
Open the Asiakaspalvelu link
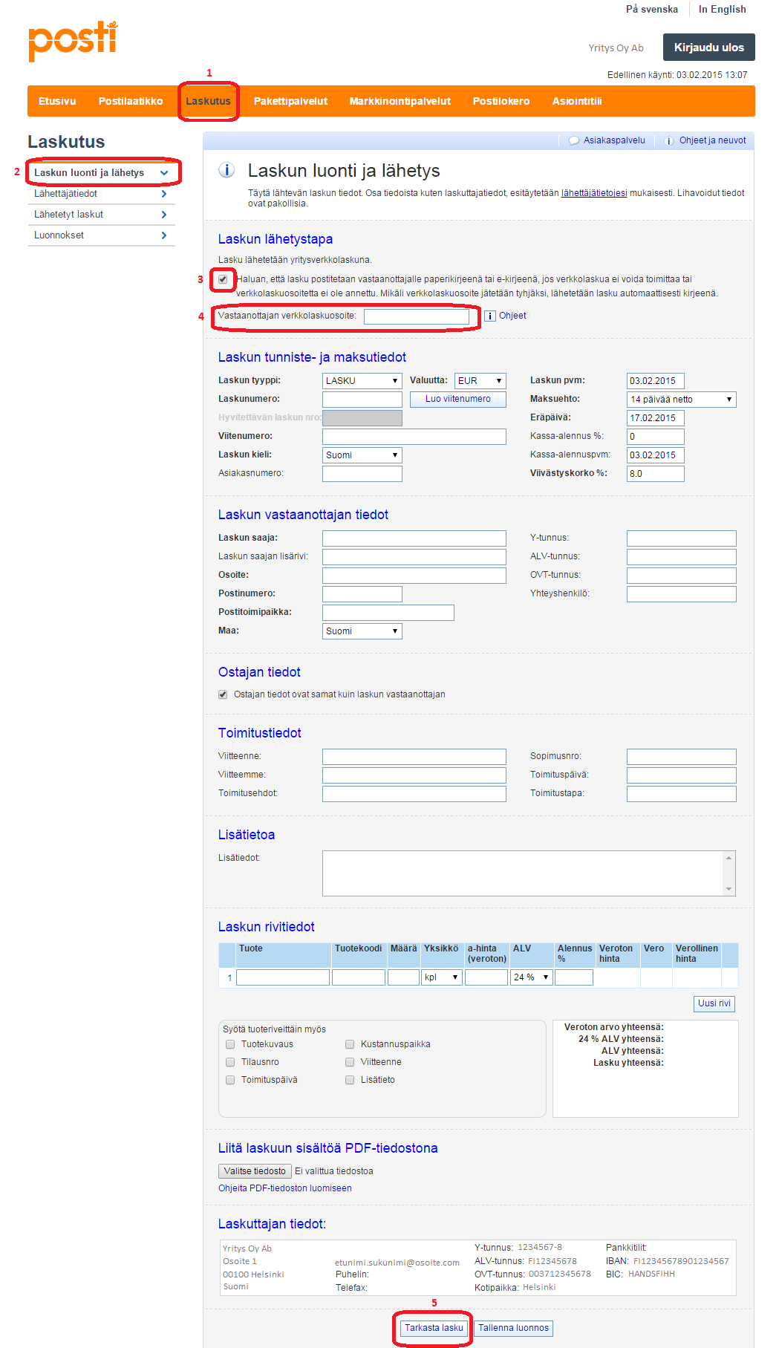tap(614, 140)
